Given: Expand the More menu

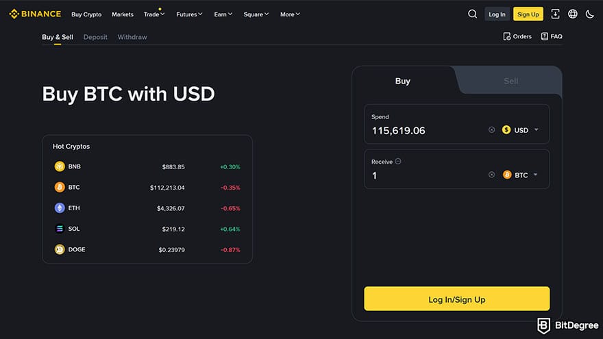Looking at the screenshot, I should click(x=290, y=14).
